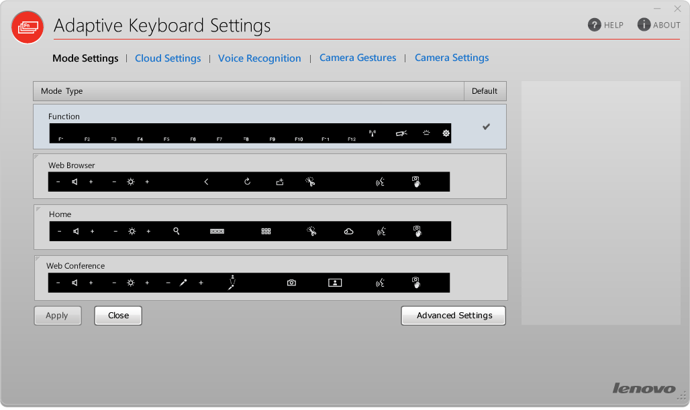Viewport: 690px width, 410px height.
Task: Click the Apply button
Action: point(57,316)
